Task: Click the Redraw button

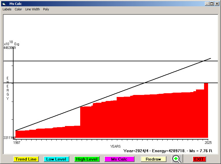Action: point(153,159)
